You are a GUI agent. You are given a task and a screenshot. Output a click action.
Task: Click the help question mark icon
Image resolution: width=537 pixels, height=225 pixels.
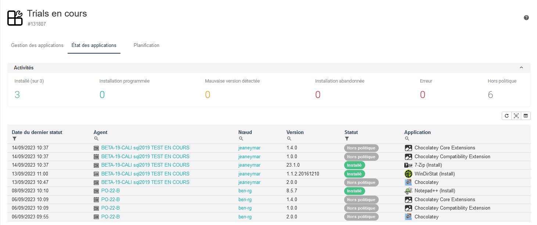tap(526, 18)
